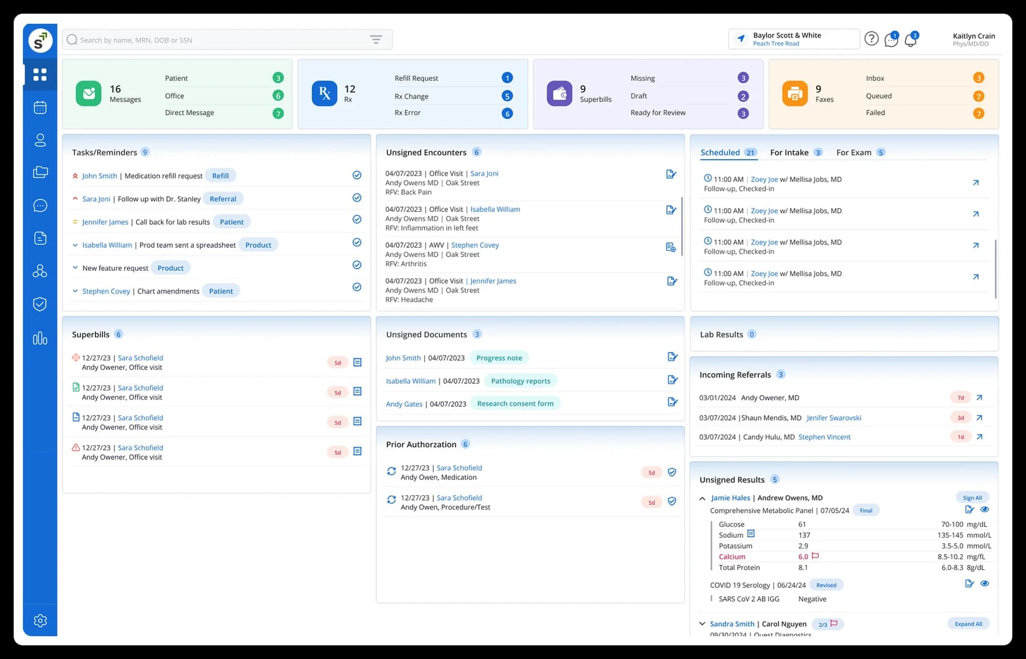Click the Pathology reports tag

coord(520,381)
